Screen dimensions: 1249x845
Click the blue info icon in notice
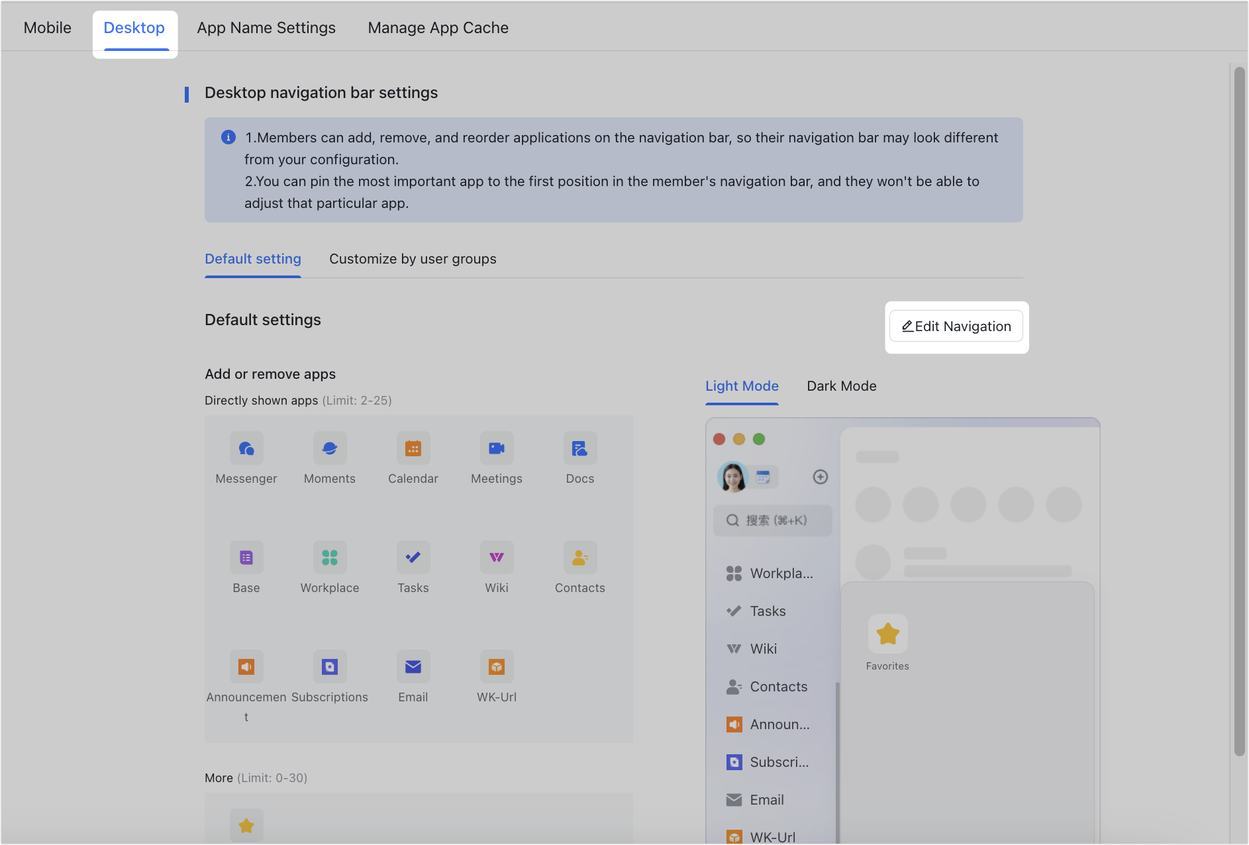228,137
